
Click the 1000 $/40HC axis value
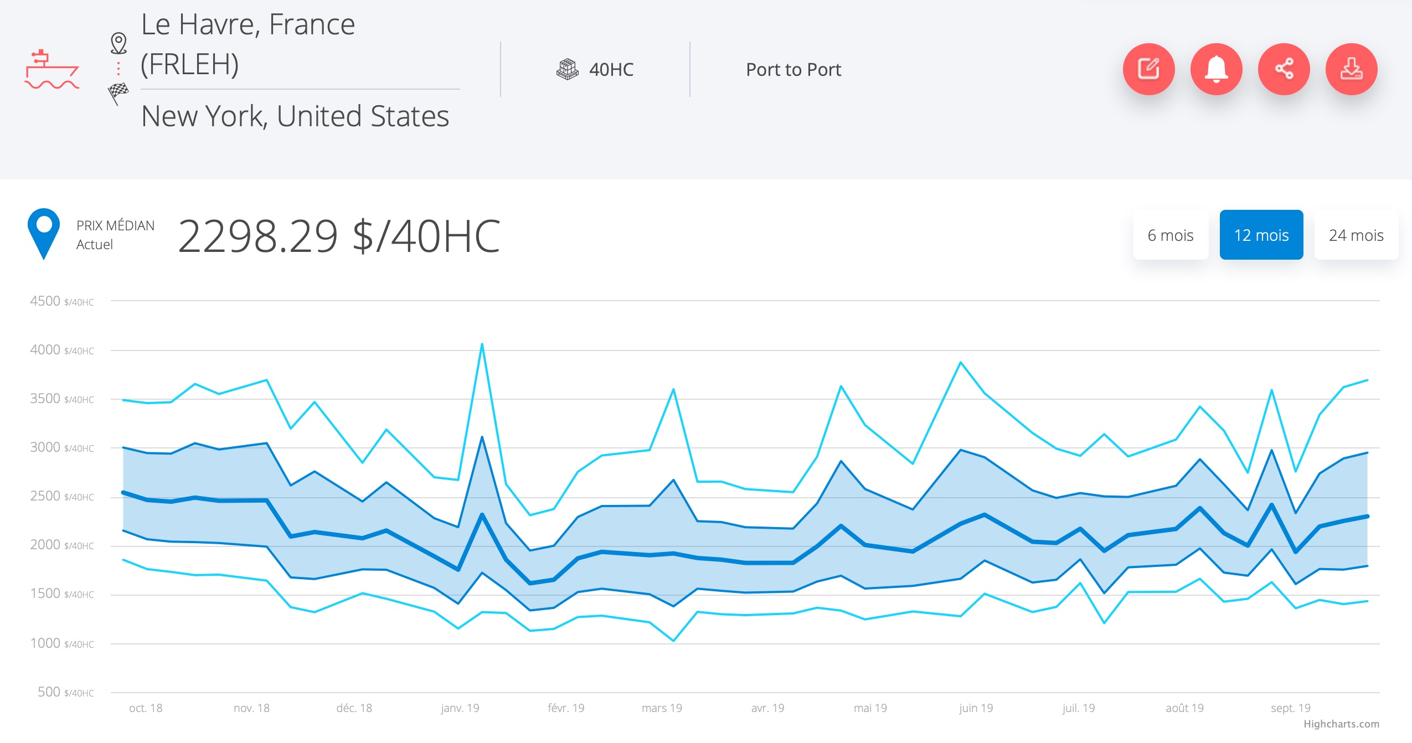click(x=62, y=643)
